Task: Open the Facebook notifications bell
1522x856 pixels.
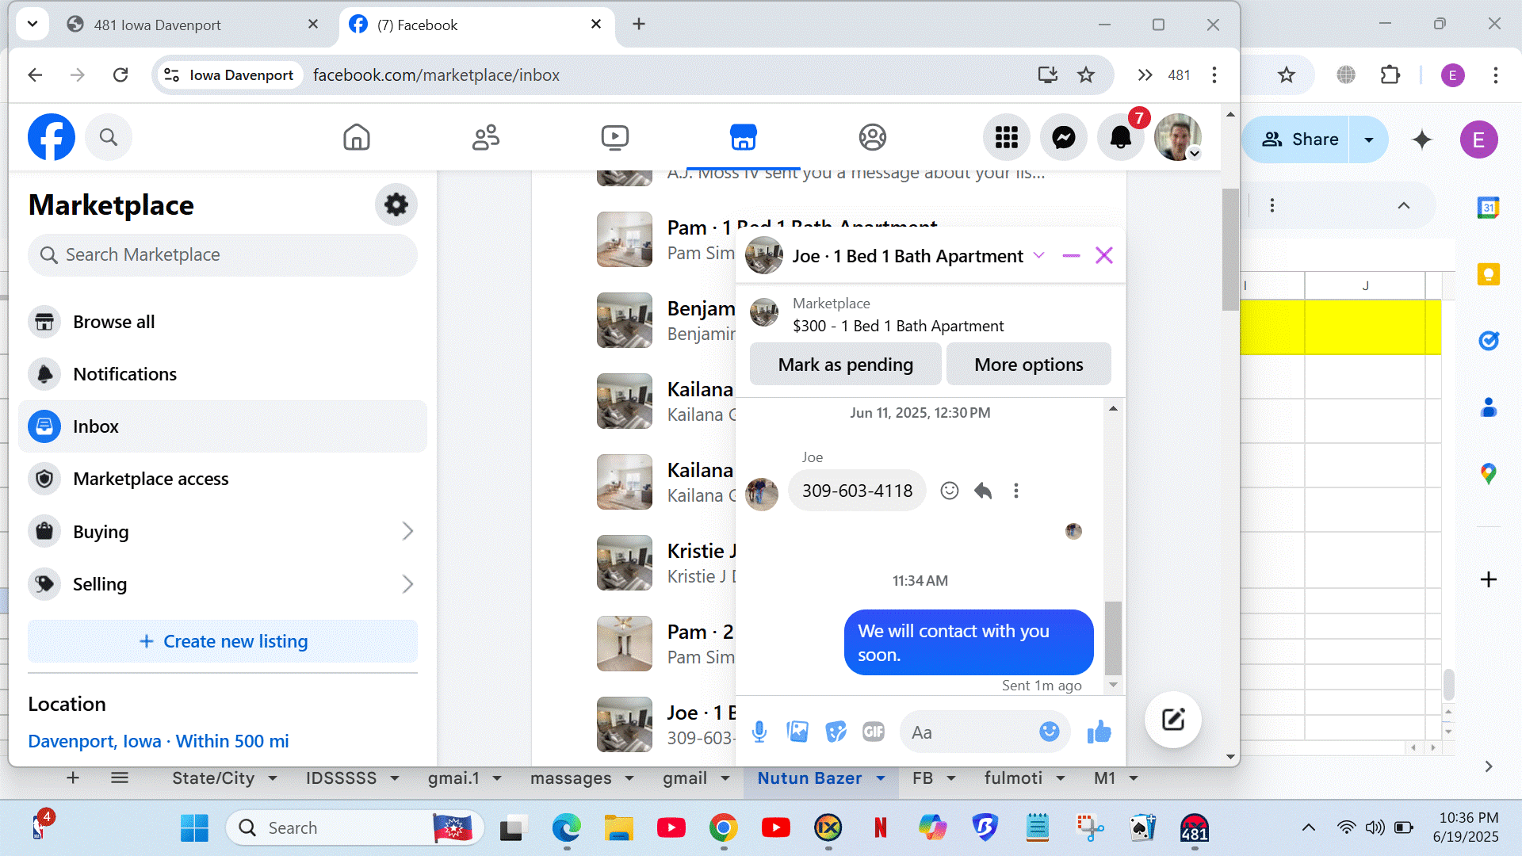Action: (x=1120, y=138)
